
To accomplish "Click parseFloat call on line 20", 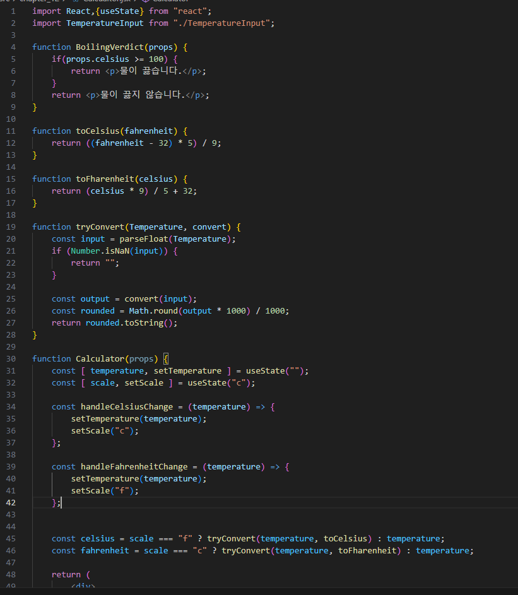I will [x=144, y=239].
